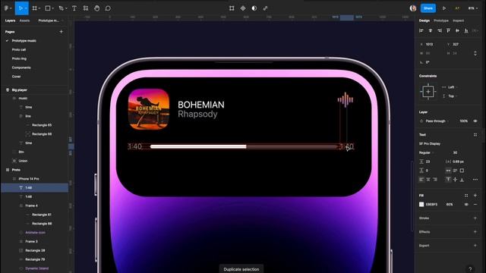Align selection horizontal centers

pos(431,30)
